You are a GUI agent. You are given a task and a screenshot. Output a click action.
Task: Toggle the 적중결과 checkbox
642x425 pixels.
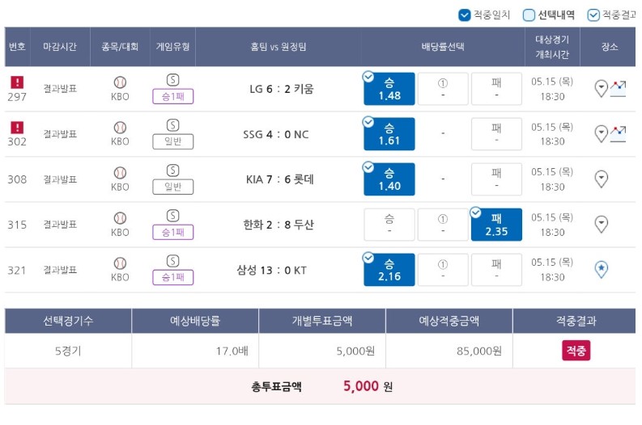pyautogui.click(x=593, y=15)
